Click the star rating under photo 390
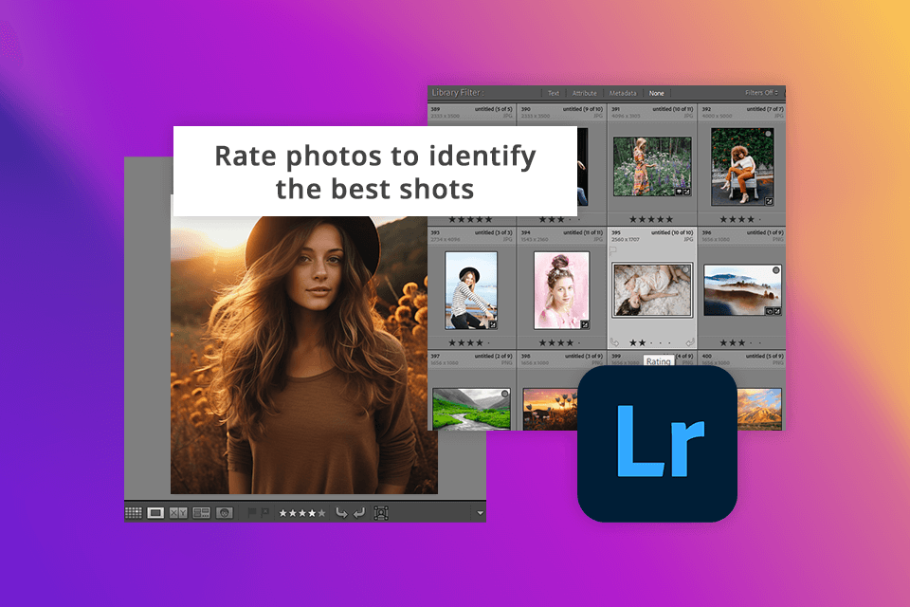This screenshot has height=607, width=910. (x=560, y=220)
